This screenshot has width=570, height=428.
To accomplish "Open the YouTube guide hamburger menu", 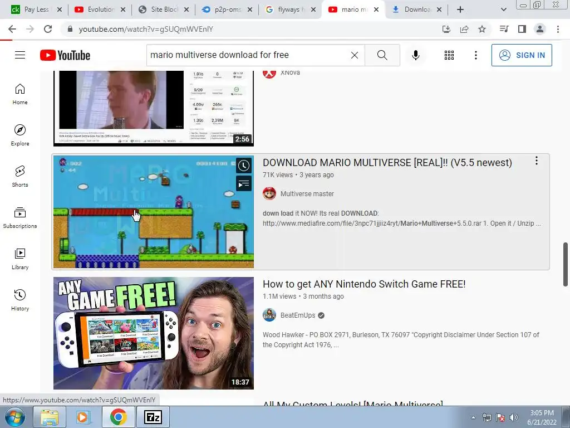I will point(20,55).
